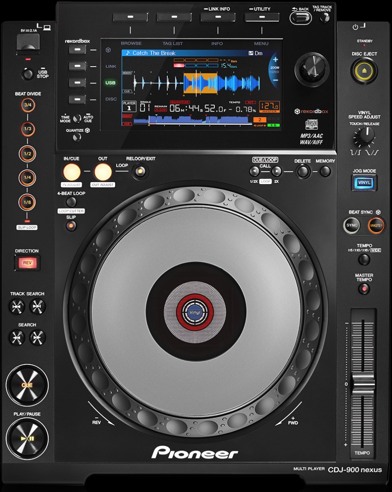Set this player as beat sync MASTER
The image size is (392, 492).
tap(376, 225)
